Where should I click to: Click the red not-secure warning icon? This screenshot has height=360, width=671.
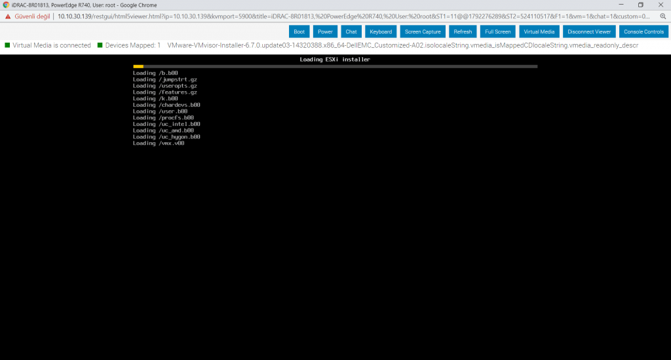8,16
